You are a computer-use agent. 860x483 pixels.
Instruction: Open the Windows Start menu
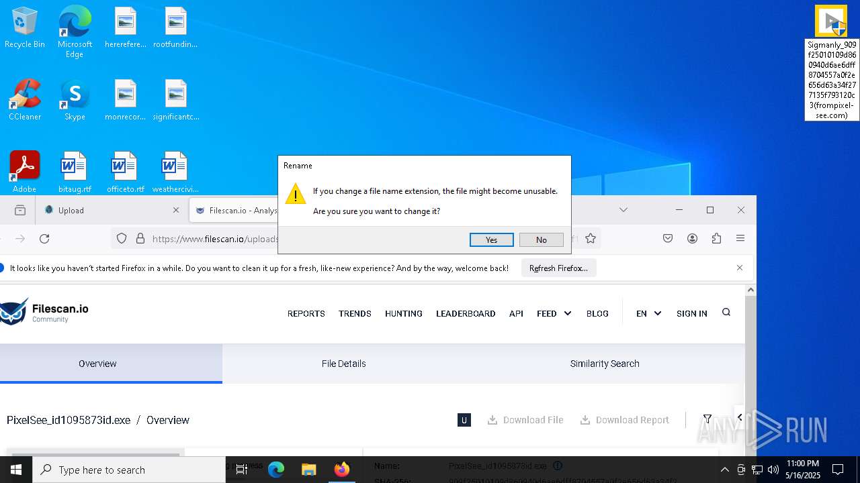click(x=16, y=470)
